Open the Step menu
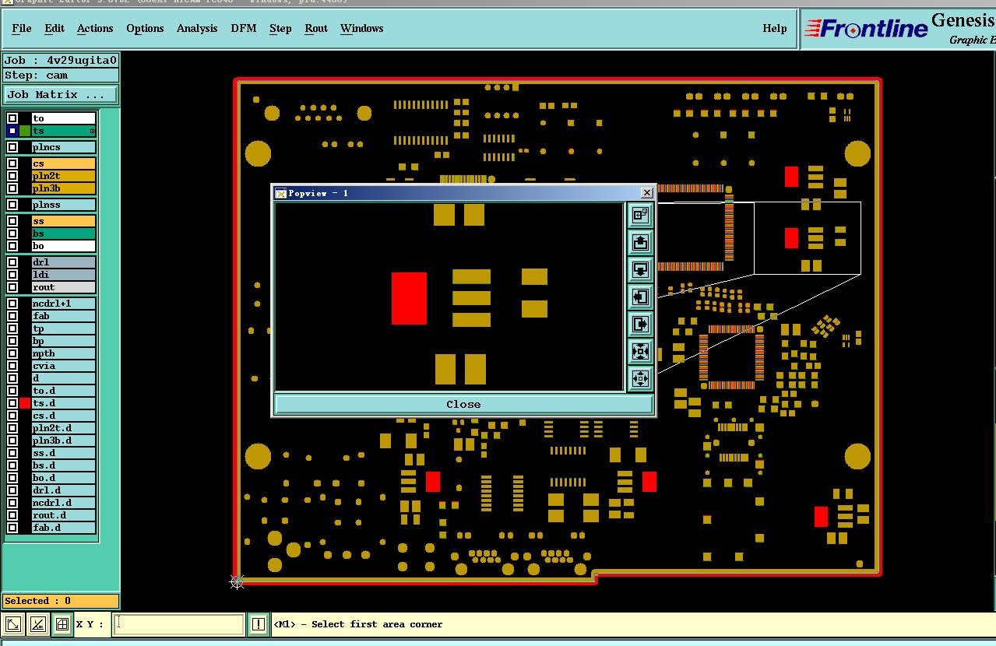Screen dimensions: 996x646 280,28
